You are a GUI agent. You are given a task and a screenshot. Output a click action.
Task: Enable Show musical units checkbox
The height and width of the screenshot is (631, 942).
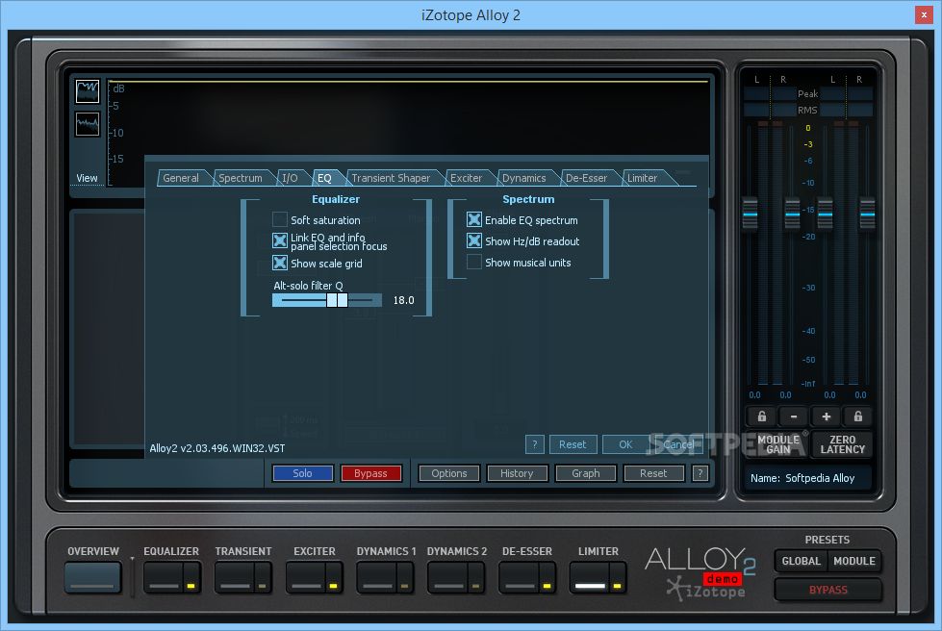474,262
